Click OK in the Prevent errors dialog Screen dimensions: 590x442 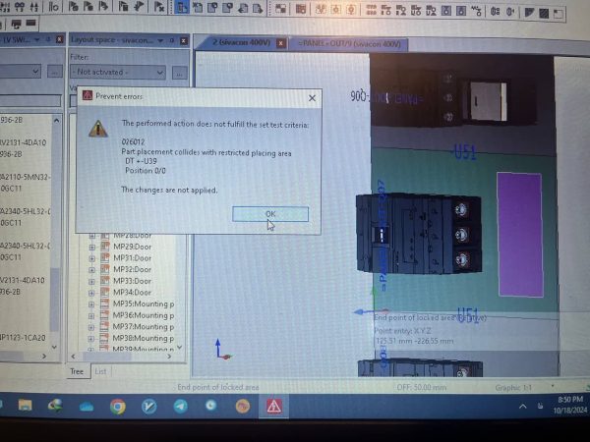(270, 214)
